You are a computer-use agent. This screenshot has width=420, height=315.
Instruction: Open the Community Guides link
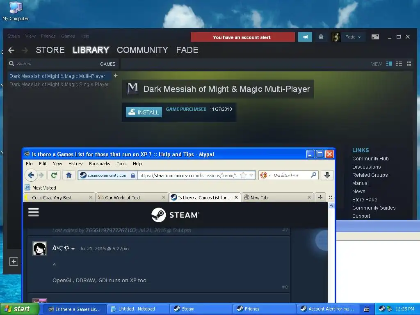(374, 208)
